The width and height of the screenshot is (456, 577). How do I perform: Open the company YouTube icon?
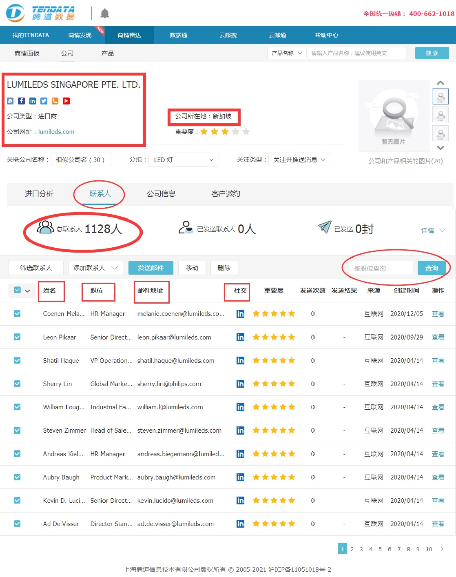tap(66, 101)
